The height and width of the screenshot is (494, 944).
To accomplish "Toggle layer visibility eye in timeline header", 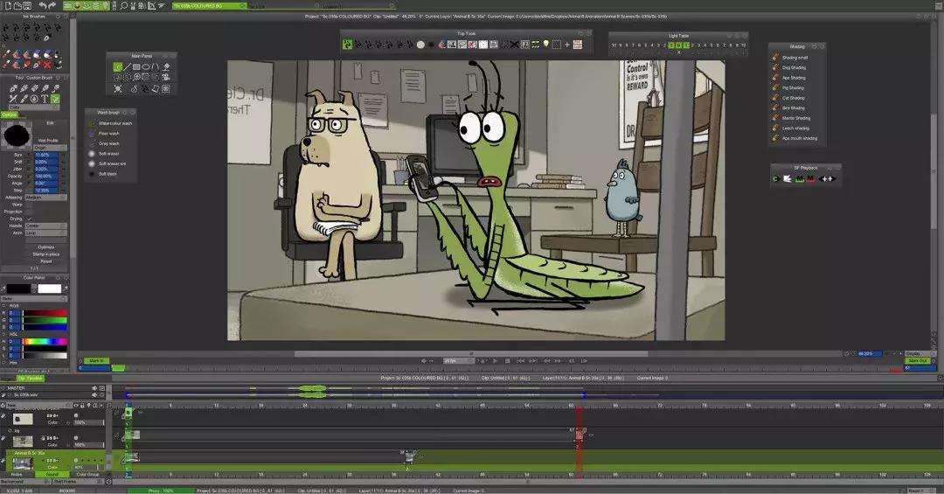I will coord(76,406).
